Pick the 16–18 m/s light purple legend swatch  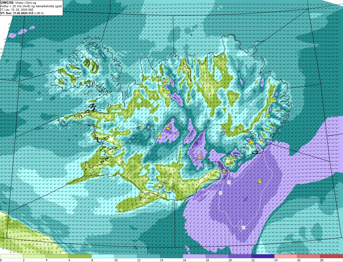pyautogui.click(x=194, y=256)
